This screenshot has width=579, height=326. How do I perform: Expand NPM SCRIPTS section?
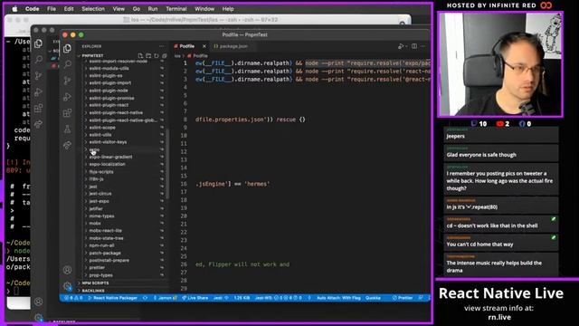click(123, 283)
